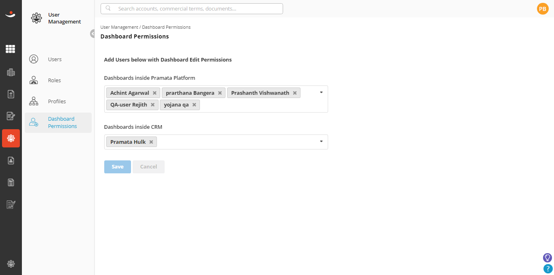Remove Achint Agarwal from Pramata Platform
Viewport: 554px width, 275px height.
155,93
